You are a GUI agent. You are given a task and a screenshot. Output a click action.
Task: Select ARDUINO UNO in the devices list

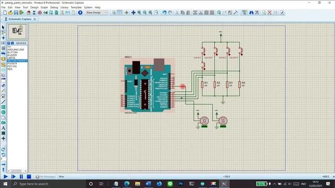click(x=16, y=50)
